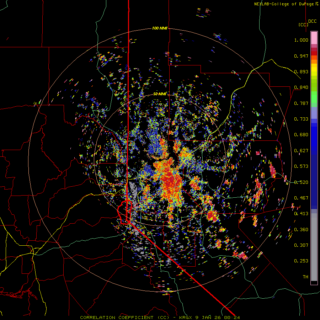Click the 100 NMI range ring label
The width and height of the screenshot is (320, 320).
point(160,28)
